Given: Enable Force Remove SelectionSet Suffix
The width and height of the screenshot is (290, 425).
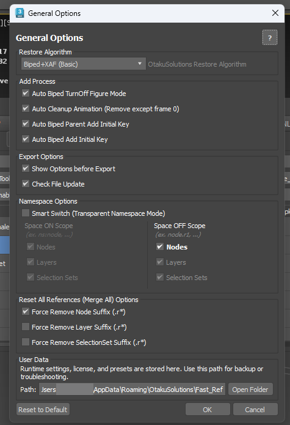Looking at the screenshot, I should [26, 342].
